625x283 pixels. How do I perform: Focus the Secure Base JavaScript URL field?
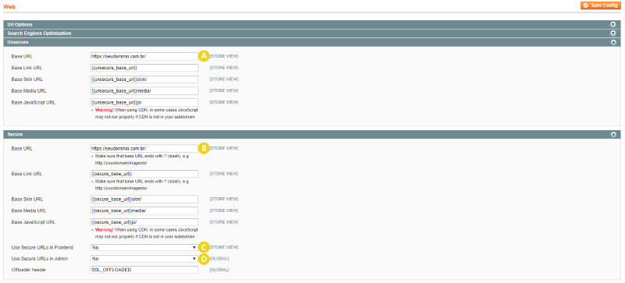[145, 222]
